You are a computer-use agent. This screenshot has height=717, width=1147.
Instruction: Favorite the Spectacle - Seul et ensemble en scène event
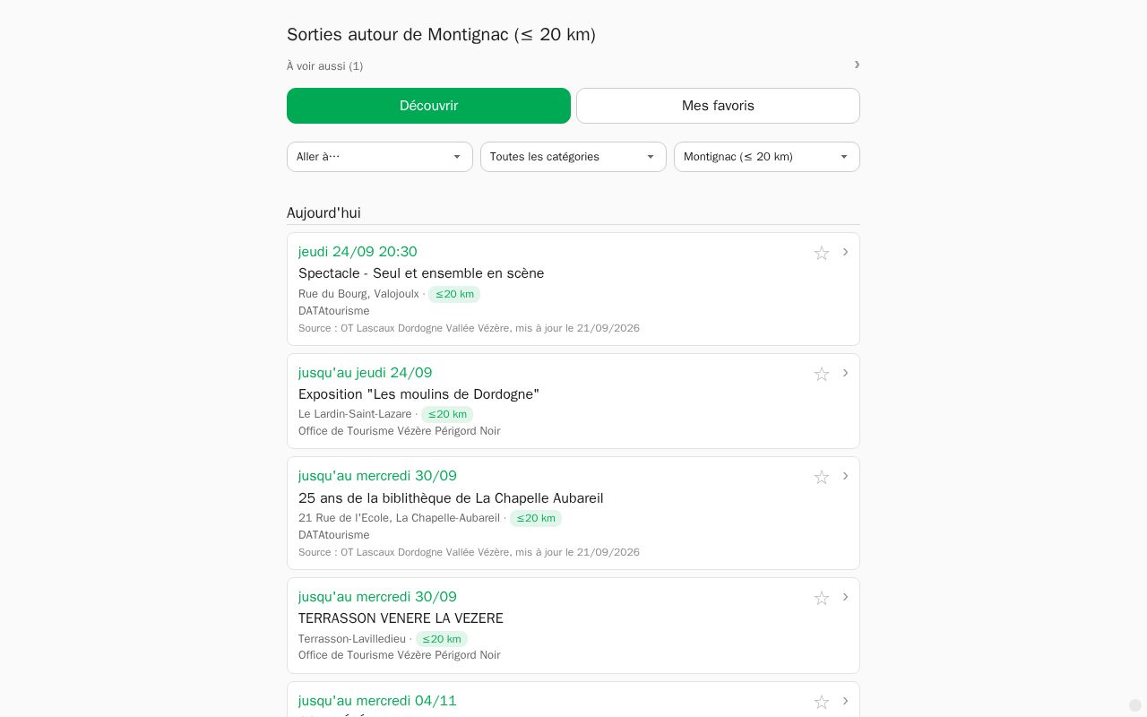[822, 253]
